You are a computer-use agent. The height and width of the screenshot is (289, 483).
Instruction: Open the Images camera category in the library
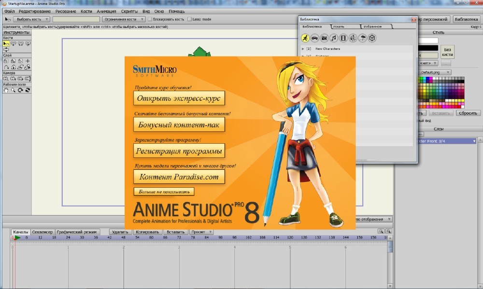[x=324, y=38]
